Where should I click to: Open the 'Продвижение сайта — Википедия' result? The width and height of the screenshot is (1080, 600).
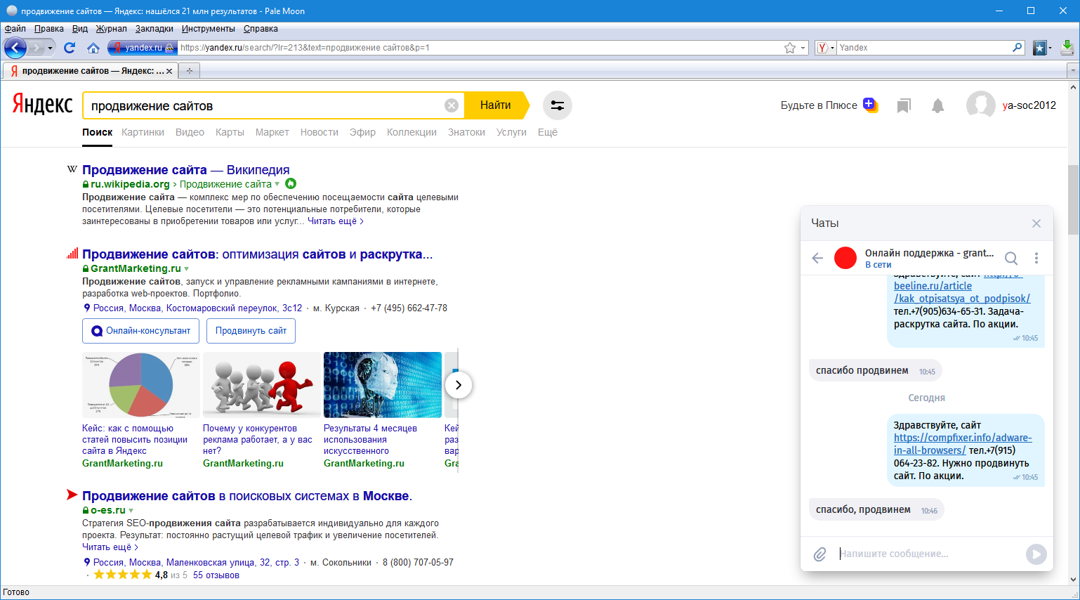[x=186, y=170]
